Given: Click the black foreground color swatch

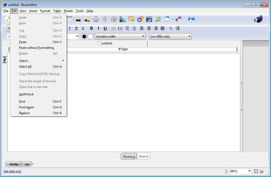Looking at the screenshot, I should 84,37.
